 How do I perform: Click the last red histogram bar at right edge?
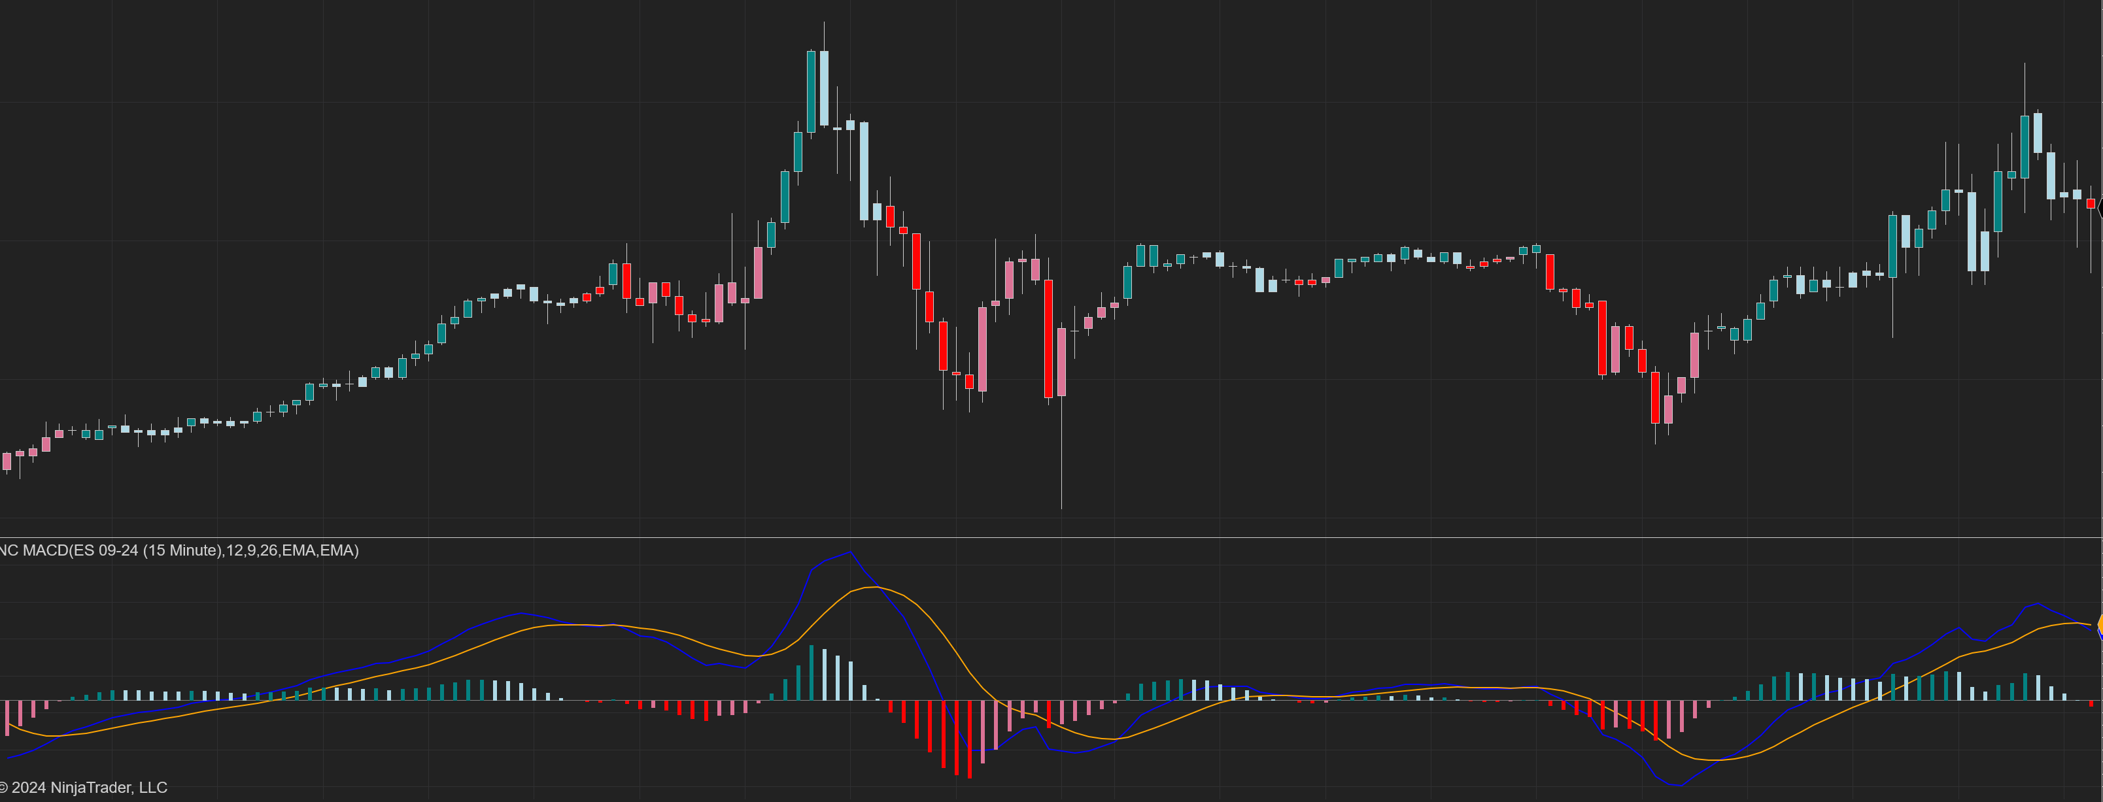(2091, 703)
